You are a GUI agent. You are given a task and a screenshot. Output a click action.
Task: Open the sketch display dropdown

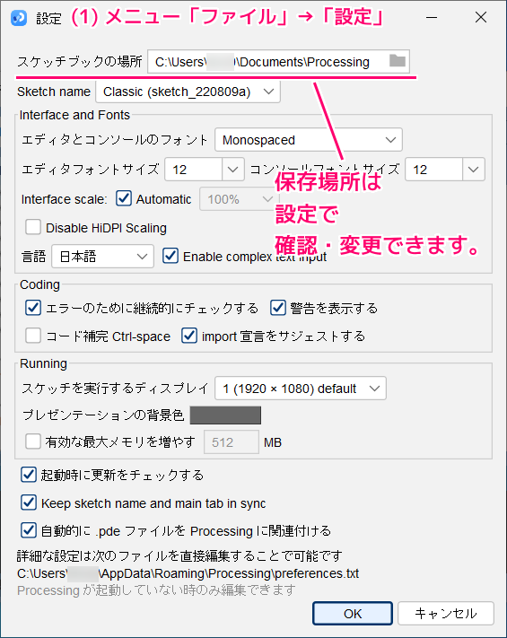tap(301, 389)
